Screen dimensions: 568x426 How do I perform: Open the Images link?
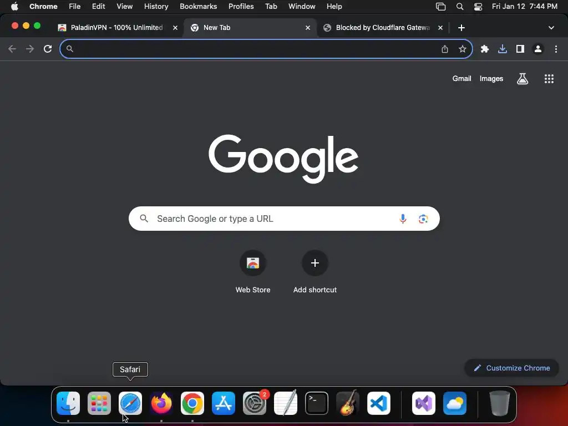point(491,79)
